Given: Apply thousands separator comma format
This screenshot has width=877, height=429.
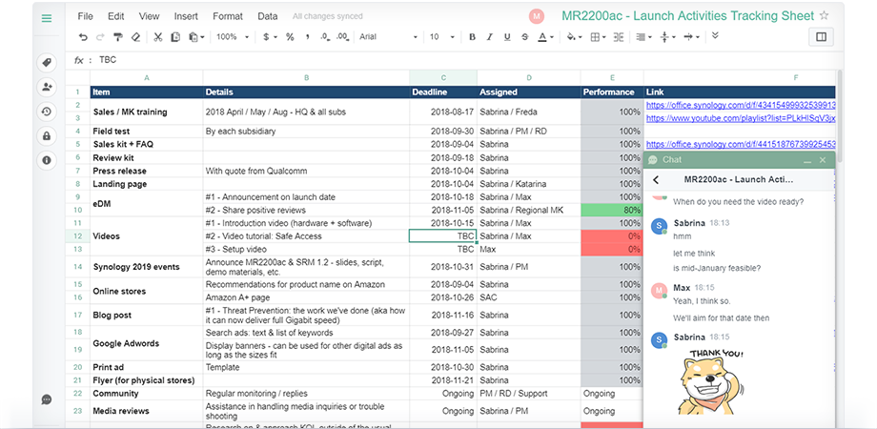Looking at the screenshot, I should click(x=308, y=37).
